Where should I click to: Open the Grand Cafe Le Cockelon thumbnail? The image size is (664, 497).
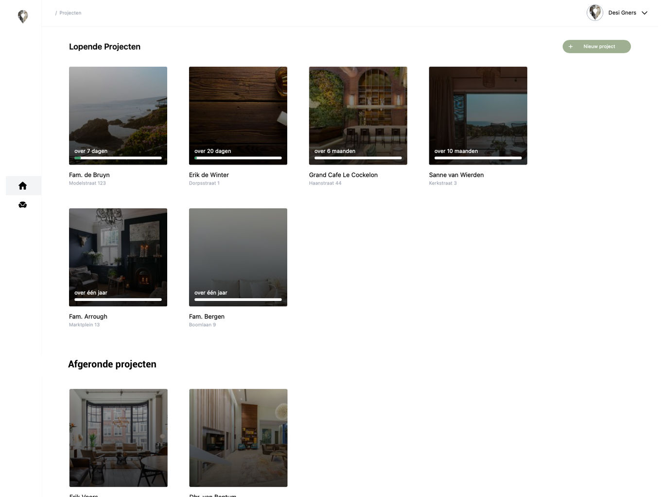click(x=358, y=116)
